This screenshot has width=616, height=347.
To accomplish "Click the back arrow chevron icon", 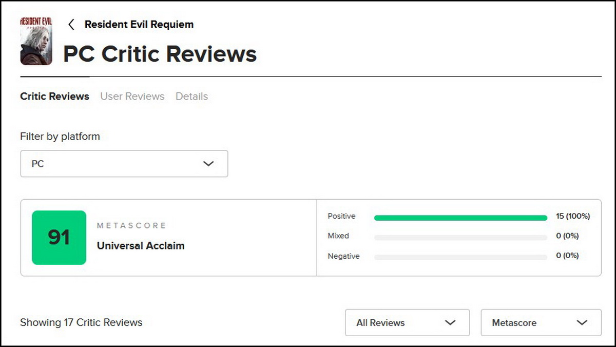I will point(71,24).
